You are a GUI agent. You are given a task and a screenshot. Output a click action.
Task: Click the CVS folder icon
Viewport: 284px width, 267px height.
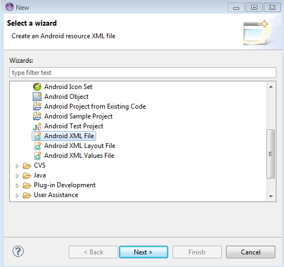point(27,166)
